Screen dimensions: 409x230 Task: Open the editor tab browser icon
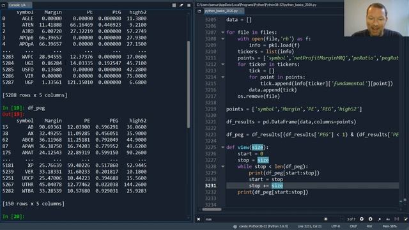pos(199,11)
